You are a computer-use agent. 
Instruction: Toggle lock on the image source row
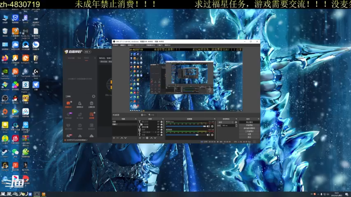(161, 129)
